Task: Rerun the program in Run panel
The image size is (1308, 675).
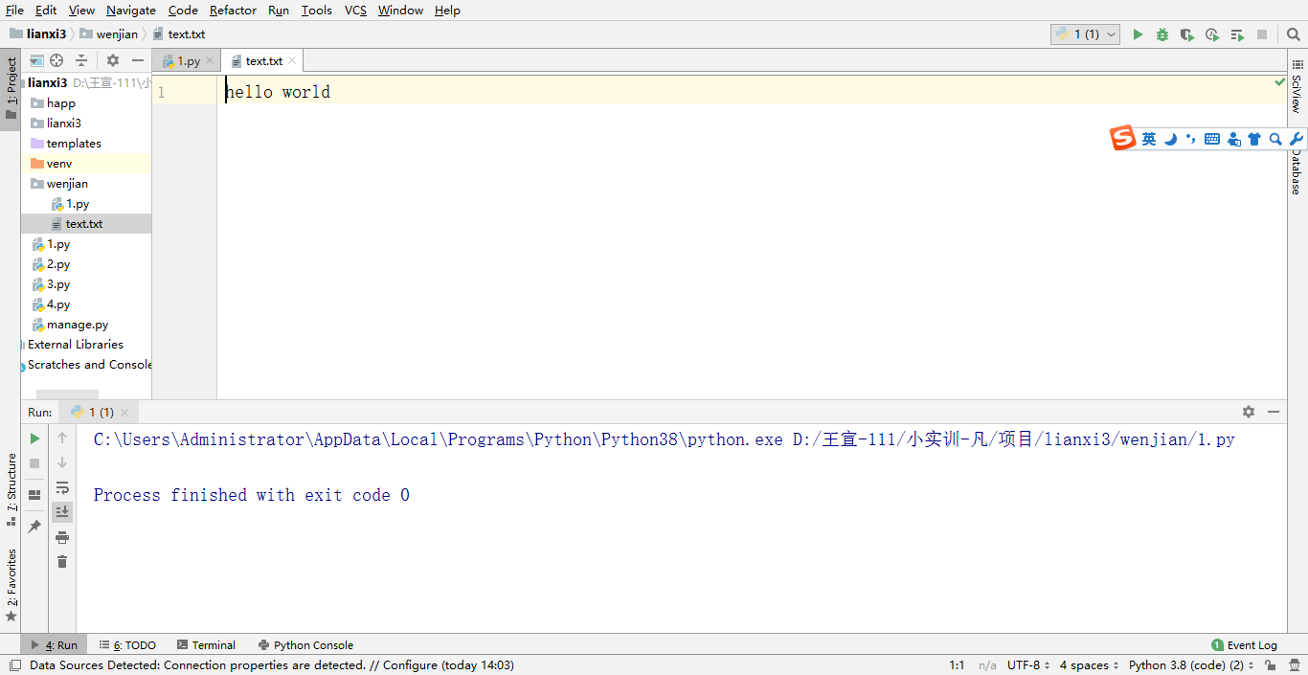Action: tap(34, 439)
